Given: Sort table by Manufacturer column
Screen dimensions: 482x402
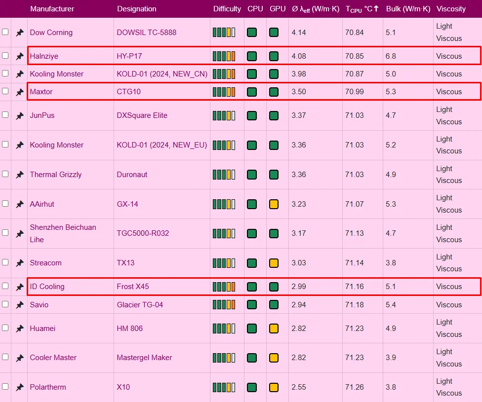Looking at the screenshot, I should click(52, 9).
